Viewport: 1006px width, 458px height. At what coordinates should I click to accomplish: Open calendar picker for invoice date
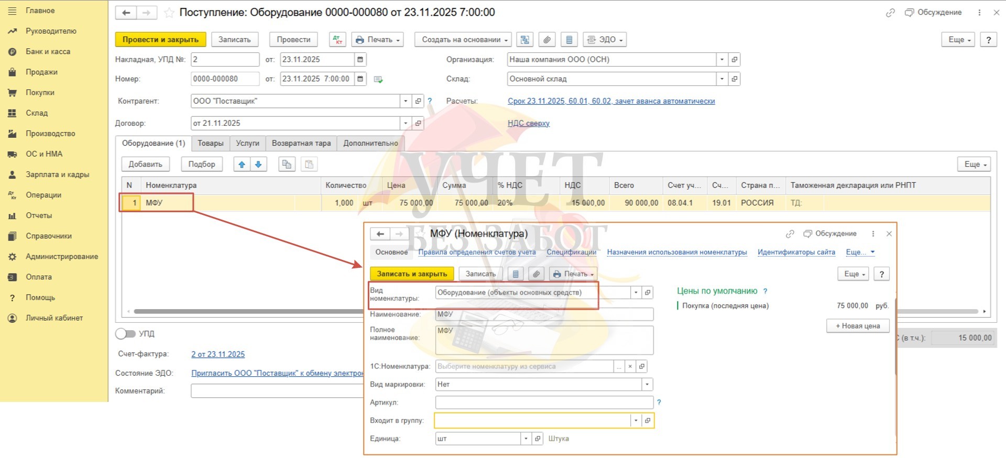360,60
